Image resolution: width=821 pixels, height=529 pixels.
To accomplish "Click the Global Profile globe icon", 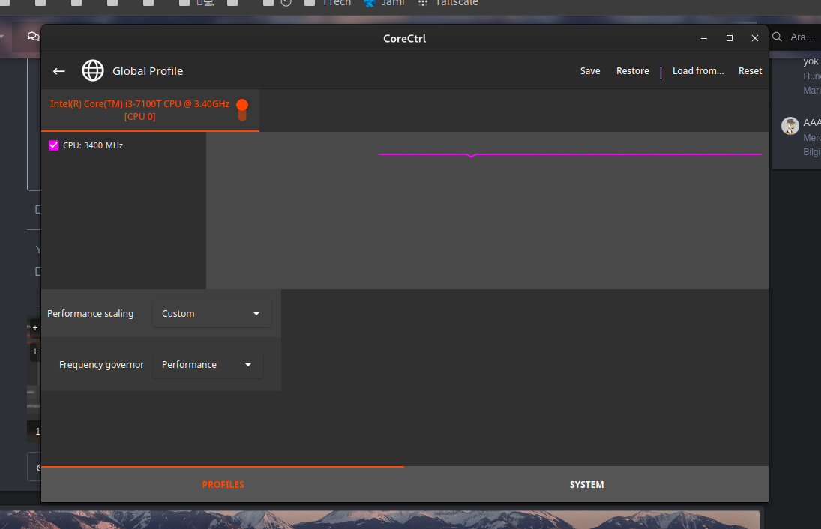I will 93,70.
